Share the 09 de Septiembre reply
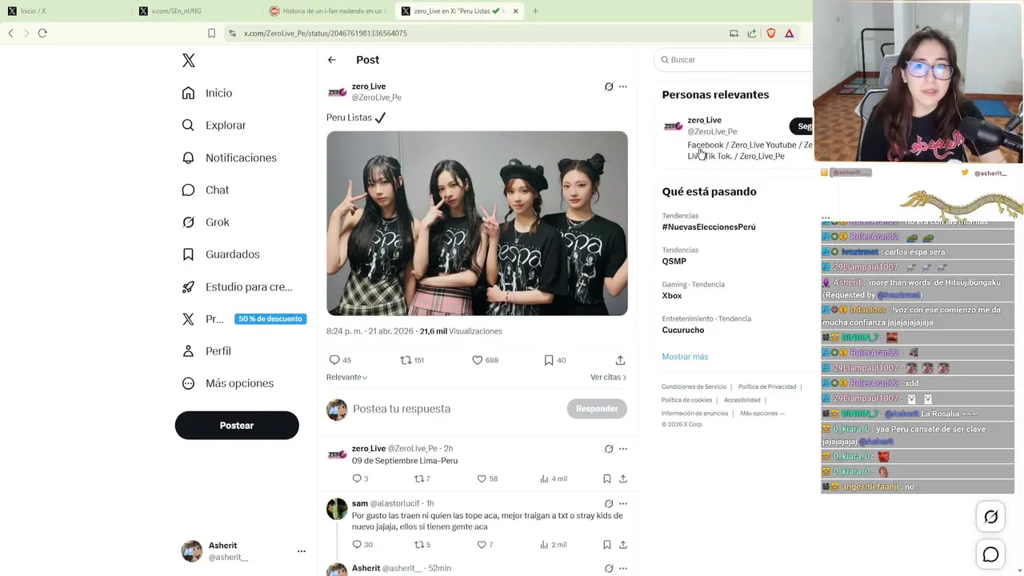This screenshot has height=576, width=1024. pyautogui.click(x=623, y=478)
